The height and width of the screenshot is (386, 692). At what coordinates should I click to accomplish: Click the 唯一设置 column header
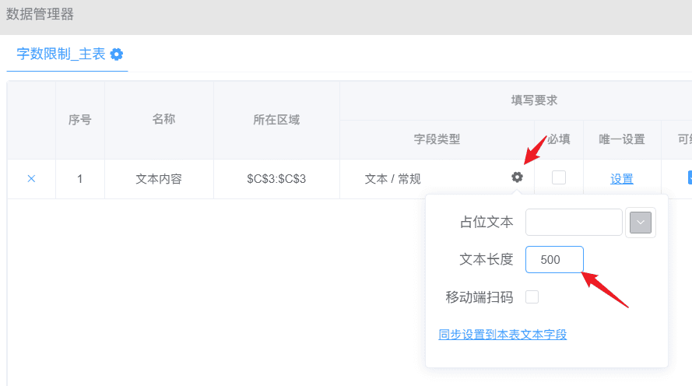pos(622,139)
